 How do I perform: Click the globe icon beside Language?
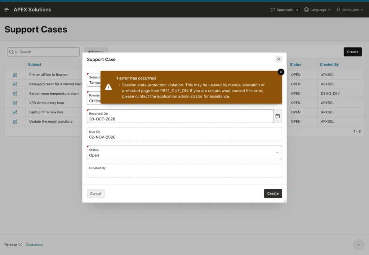pos(306,10)
